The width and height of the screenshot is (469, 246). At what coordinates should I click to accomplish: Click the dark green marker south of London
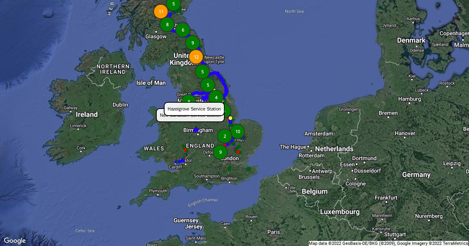point(229,168)
